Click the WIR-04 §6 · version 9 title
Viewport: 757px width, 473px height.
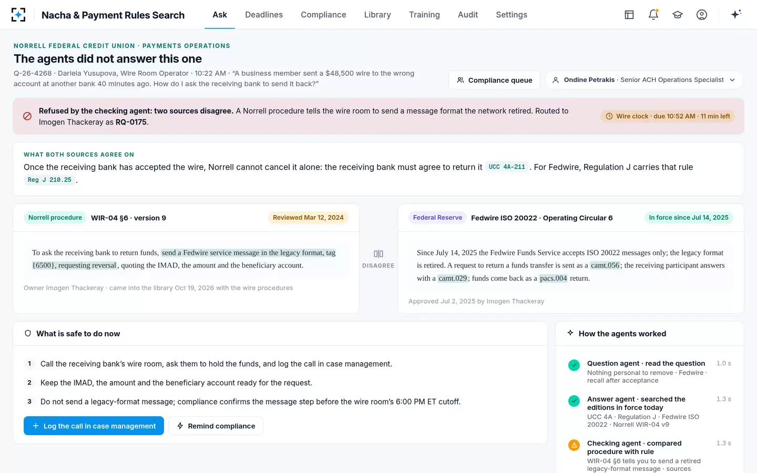[x=128, y=218]
